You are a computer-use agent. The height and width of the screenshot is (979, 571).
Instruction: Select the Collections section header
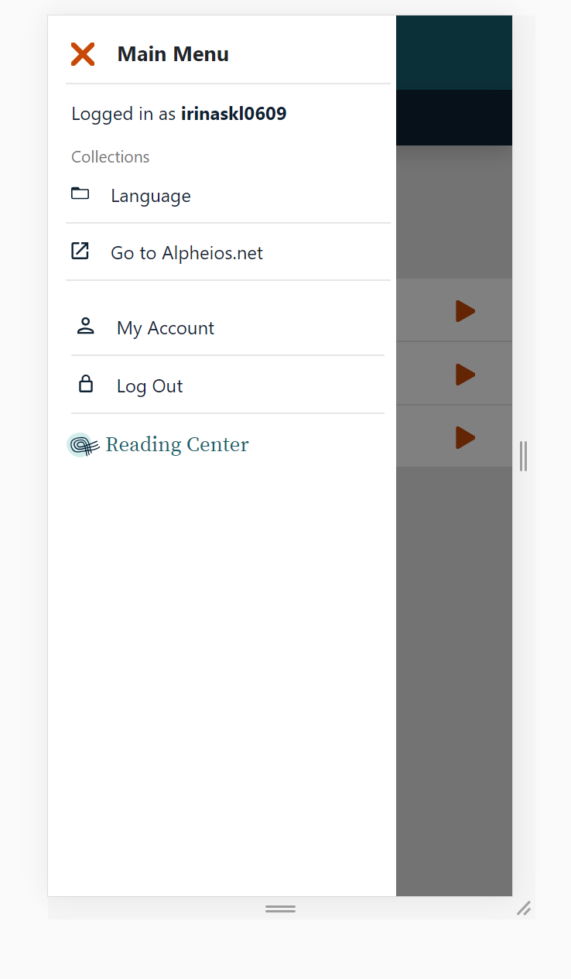pyautogui.click(x=110, y=156)
